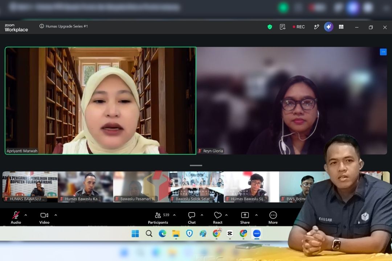This screenshot has height=261, width=392.
Task: Select the Humas Bawaslu Ka... participant thumbnail
Action: (x=86, y=187)
